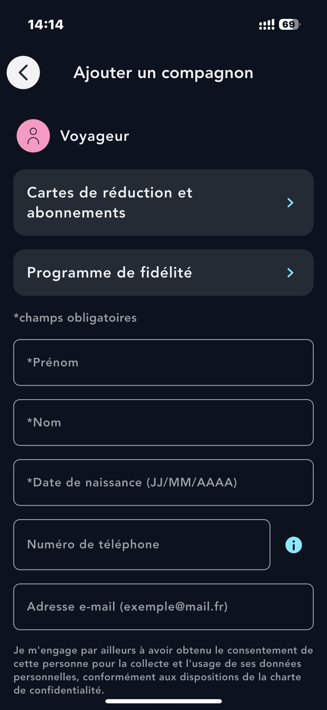The width and height of the screenshot is (327, 710).
Task: Tap the home indicator bar
Action: click(163, 701)
